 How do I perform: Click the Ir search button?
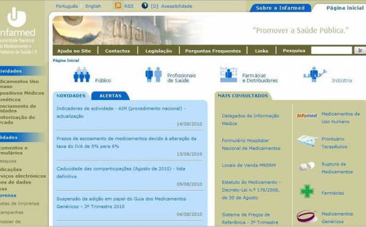[360, 51]
